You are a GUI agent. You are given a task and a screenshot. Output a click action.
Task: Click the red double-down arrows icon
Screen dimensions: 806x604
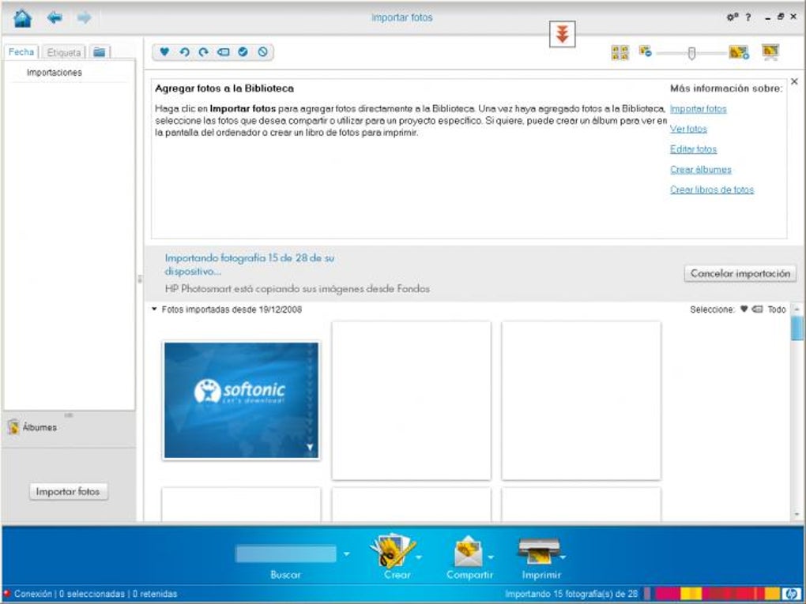(563, 35)
